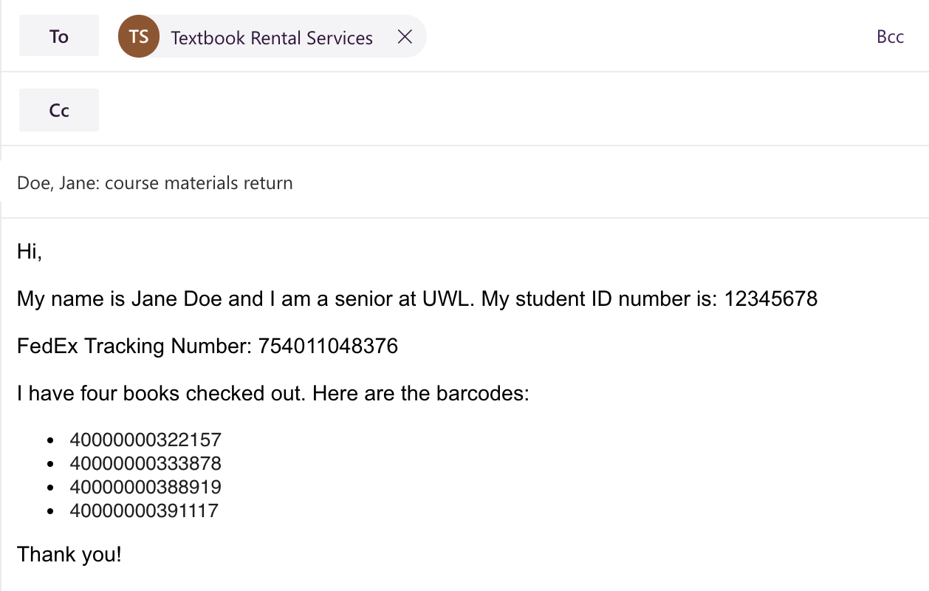Image resolution: width=929 pixels, height=591 pixels.
Task: Place cursor after recipient chip in To field
Action: (628, 36)
